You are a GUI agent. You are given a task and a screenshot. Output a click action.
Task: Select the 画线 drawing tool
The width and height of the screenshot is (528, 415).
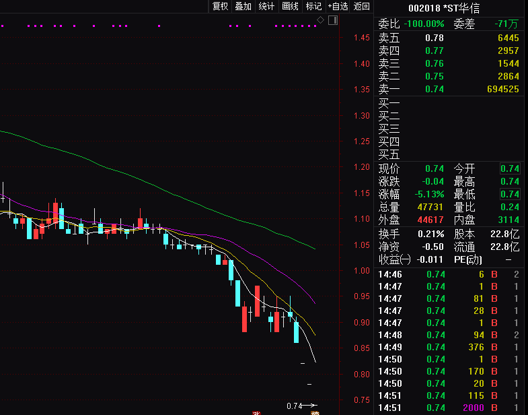pyautogui.click(x=290, y=6)
